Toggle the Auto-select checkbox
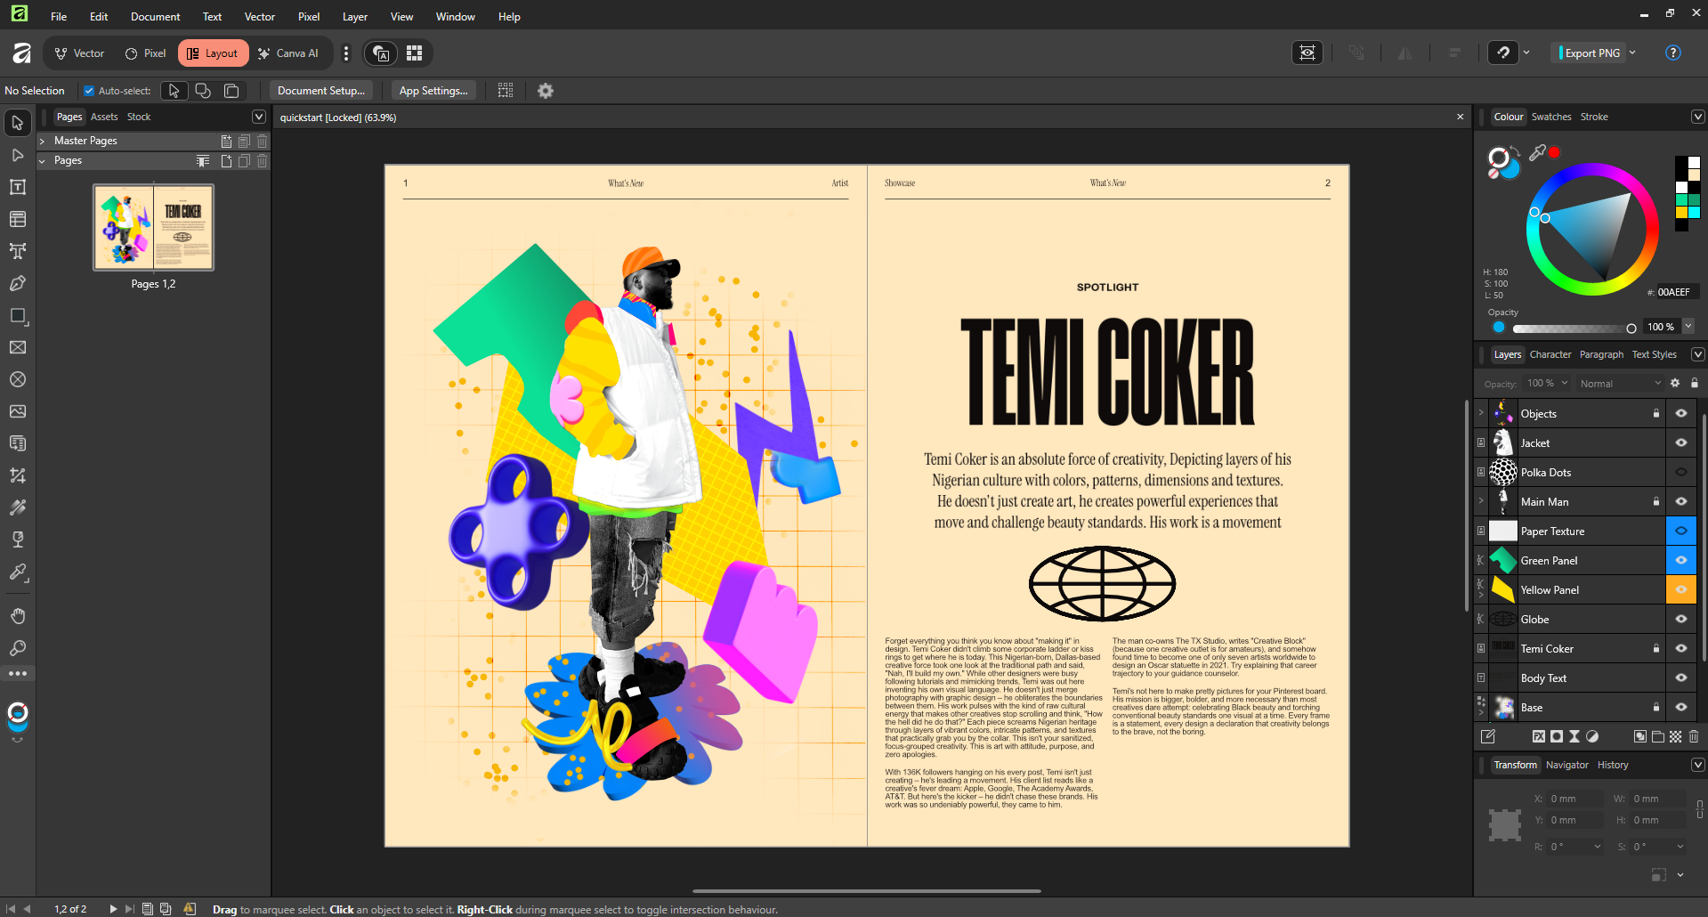1708x917 pixels. click(x=89, y=91)
